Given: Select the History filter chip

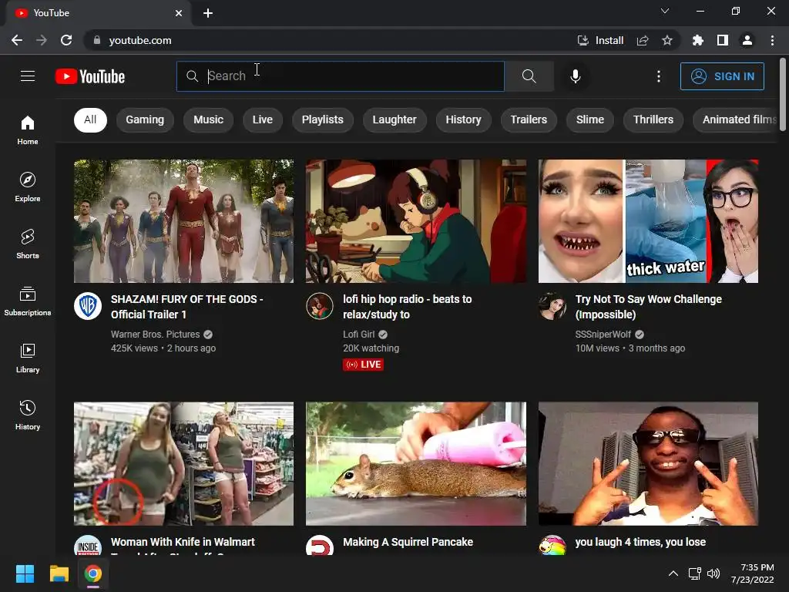Looking at the screenshot, I should [463, 119].
